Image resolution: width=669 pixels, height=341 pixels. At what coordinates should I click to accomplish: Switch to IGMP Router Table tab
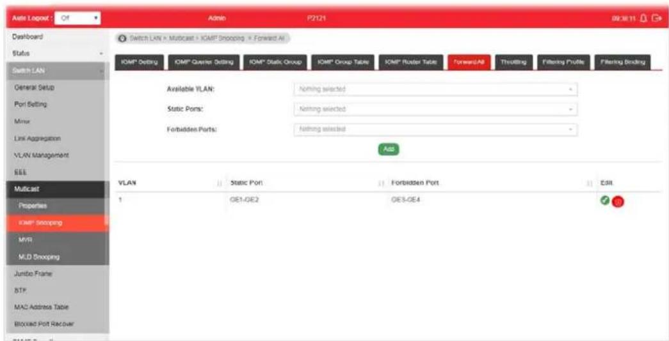(411, 62)
